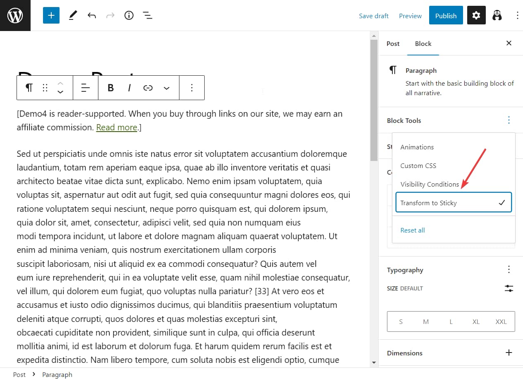523x379 pixels.
Task: Click the Paragraph breadcrumb
Action: (x=57, y=374)
